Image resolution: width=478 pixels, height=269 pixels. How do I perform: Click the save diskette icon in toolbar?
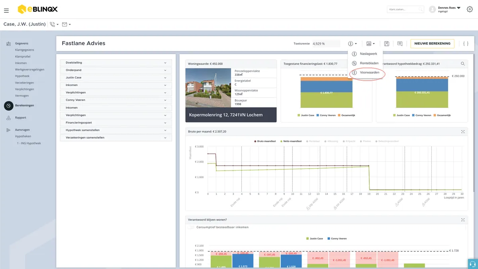387,43
